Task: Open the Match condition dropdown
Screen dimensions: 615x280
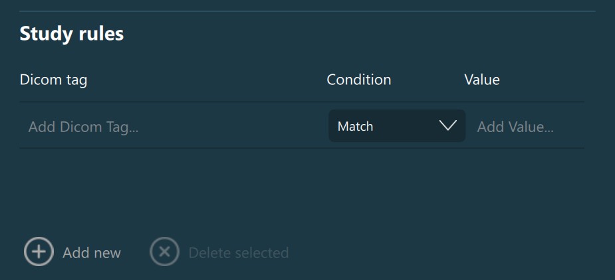Action: [396, 126]
